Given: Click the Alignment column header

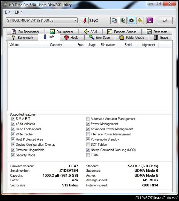Looking at the screenshot, I should (x=148, y=45).
